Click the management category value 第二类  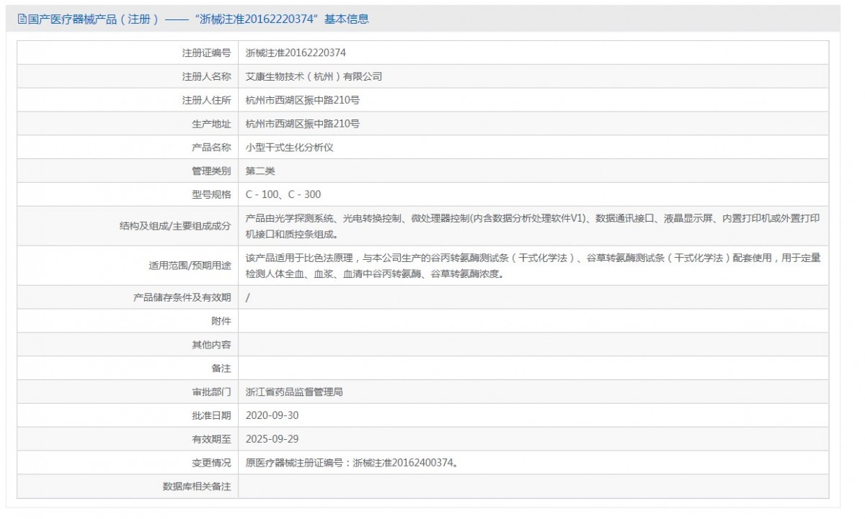(x=260, y=171)
